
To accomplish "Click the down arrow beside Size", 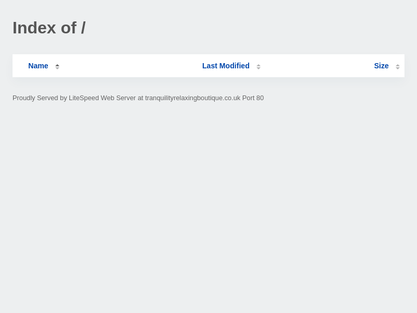I will tap(398, 68).
